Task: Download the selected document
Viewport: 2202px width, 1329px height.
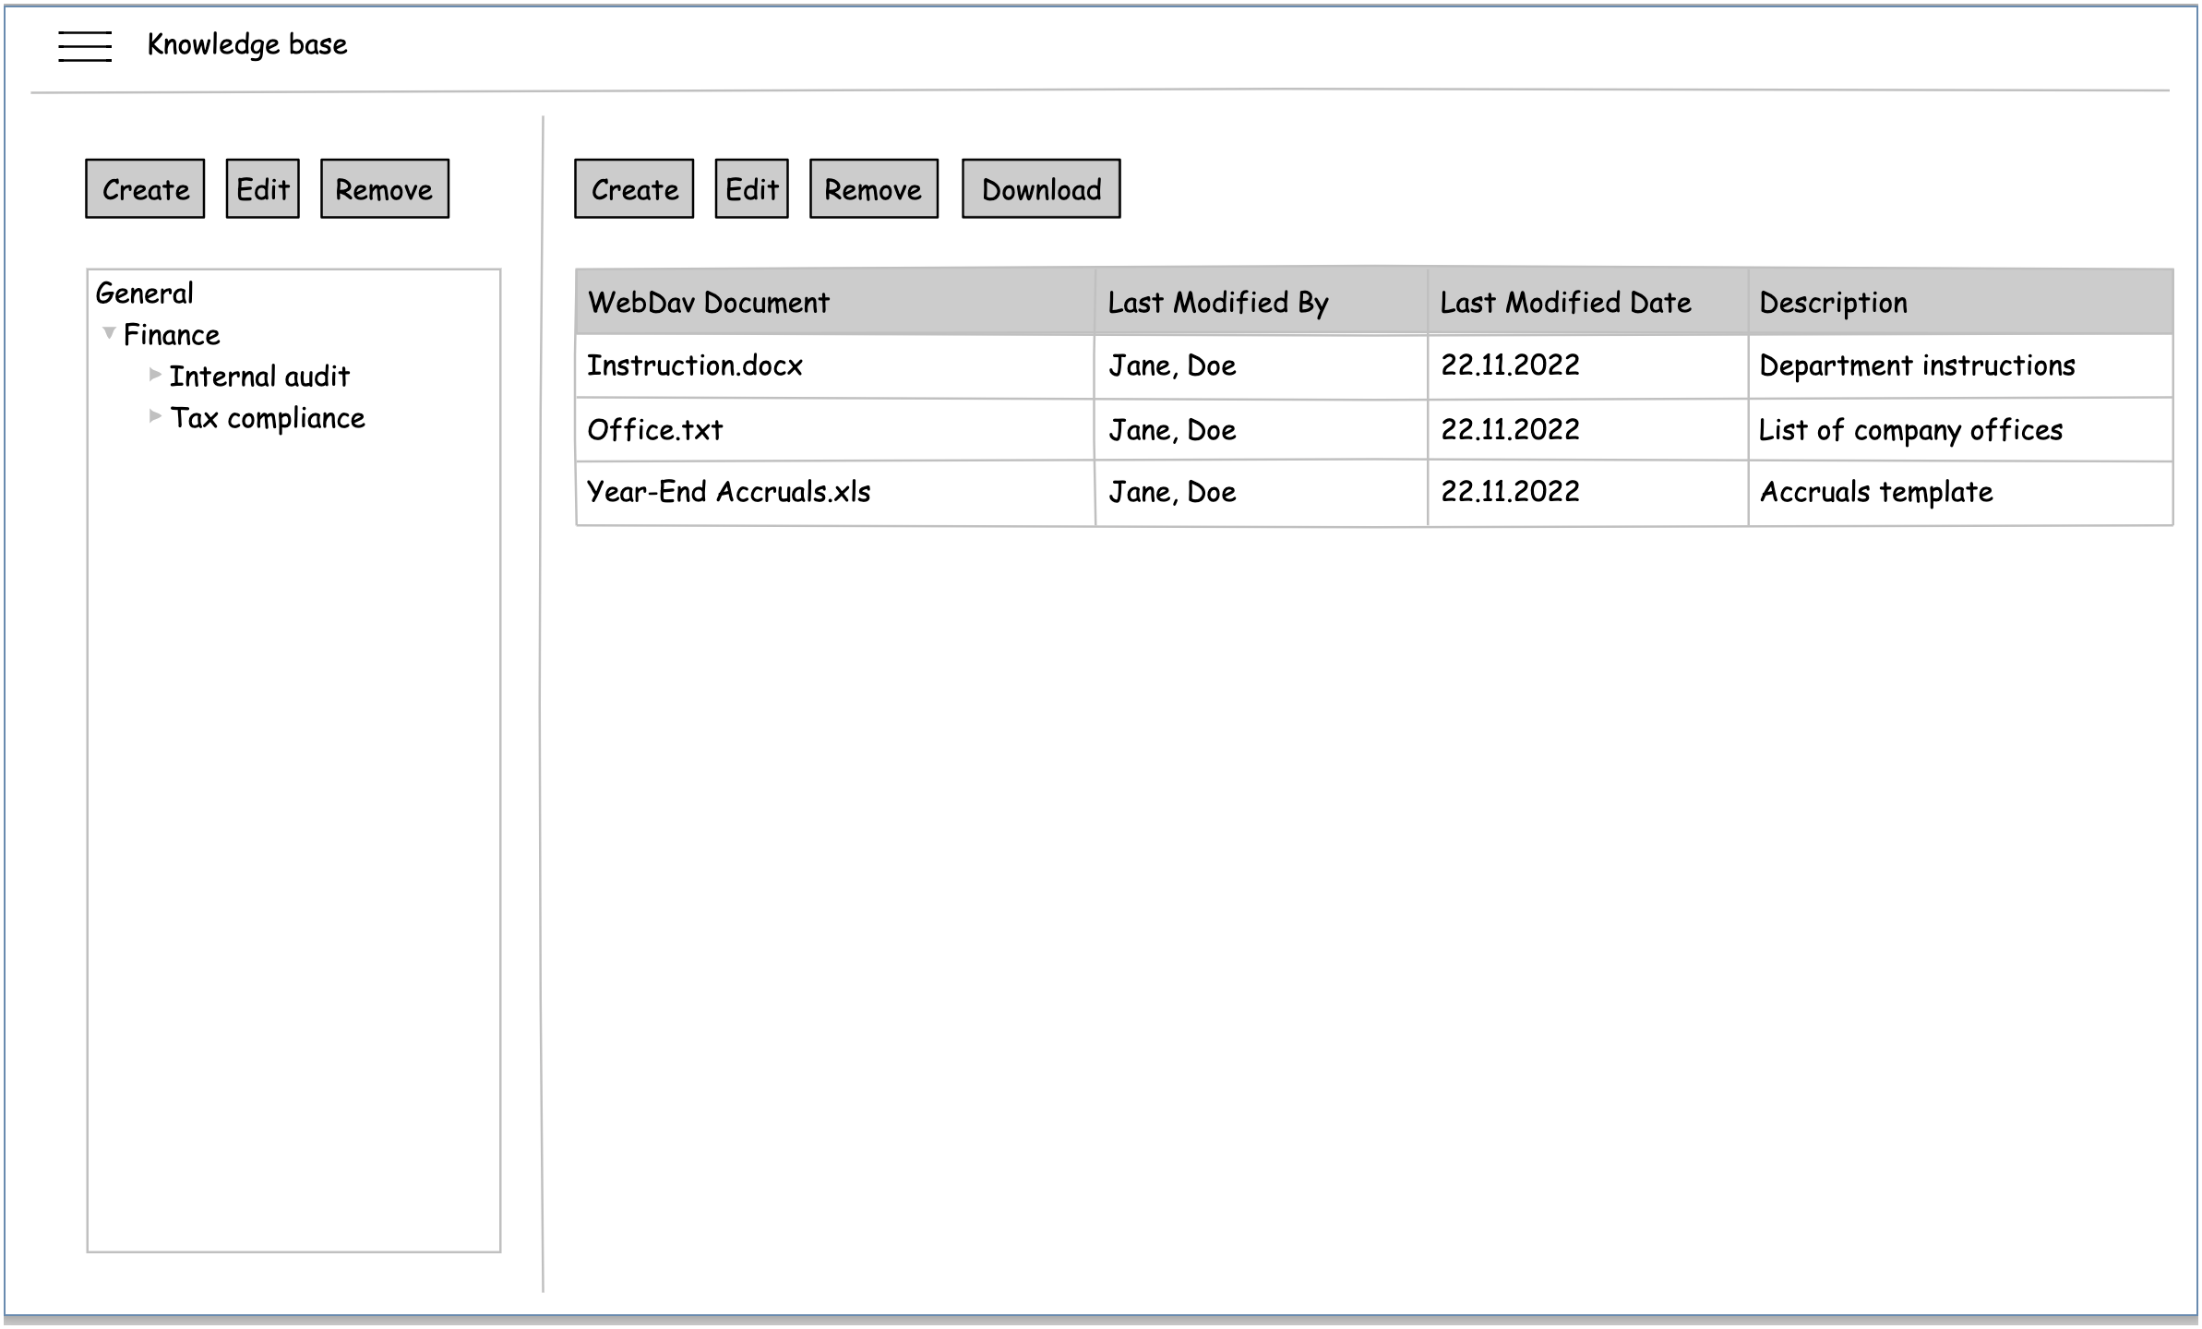Action: [1040, 187]
